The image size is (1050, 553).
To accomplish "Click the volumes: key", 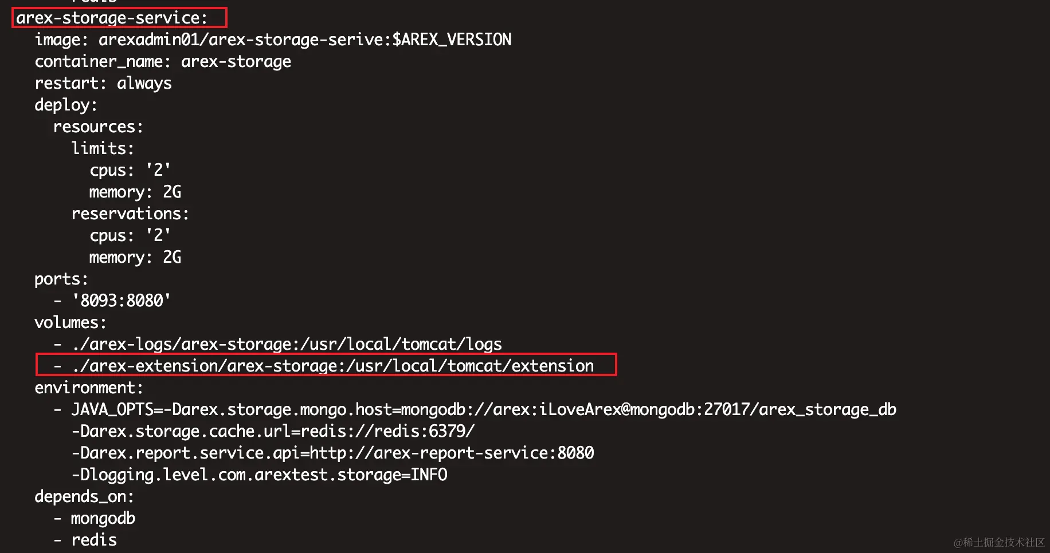I will (70, 322).
